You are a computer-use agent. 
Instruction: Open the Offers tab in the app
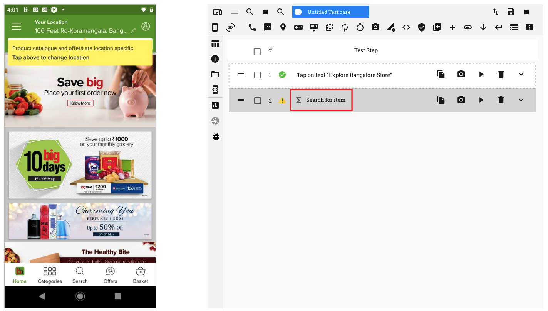(x=110, y=275)
